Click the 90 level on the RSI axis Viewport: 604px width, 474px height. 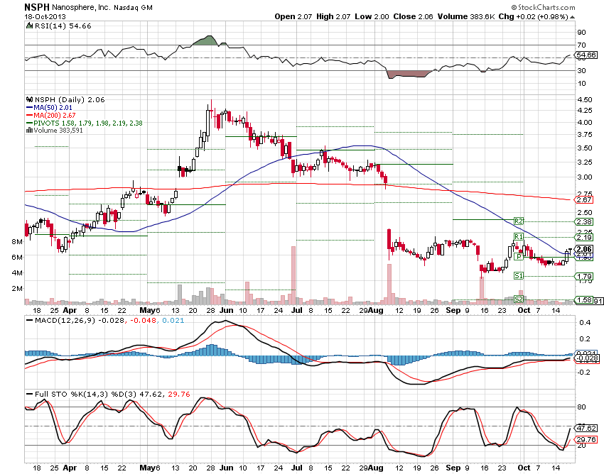click(581, 33)
